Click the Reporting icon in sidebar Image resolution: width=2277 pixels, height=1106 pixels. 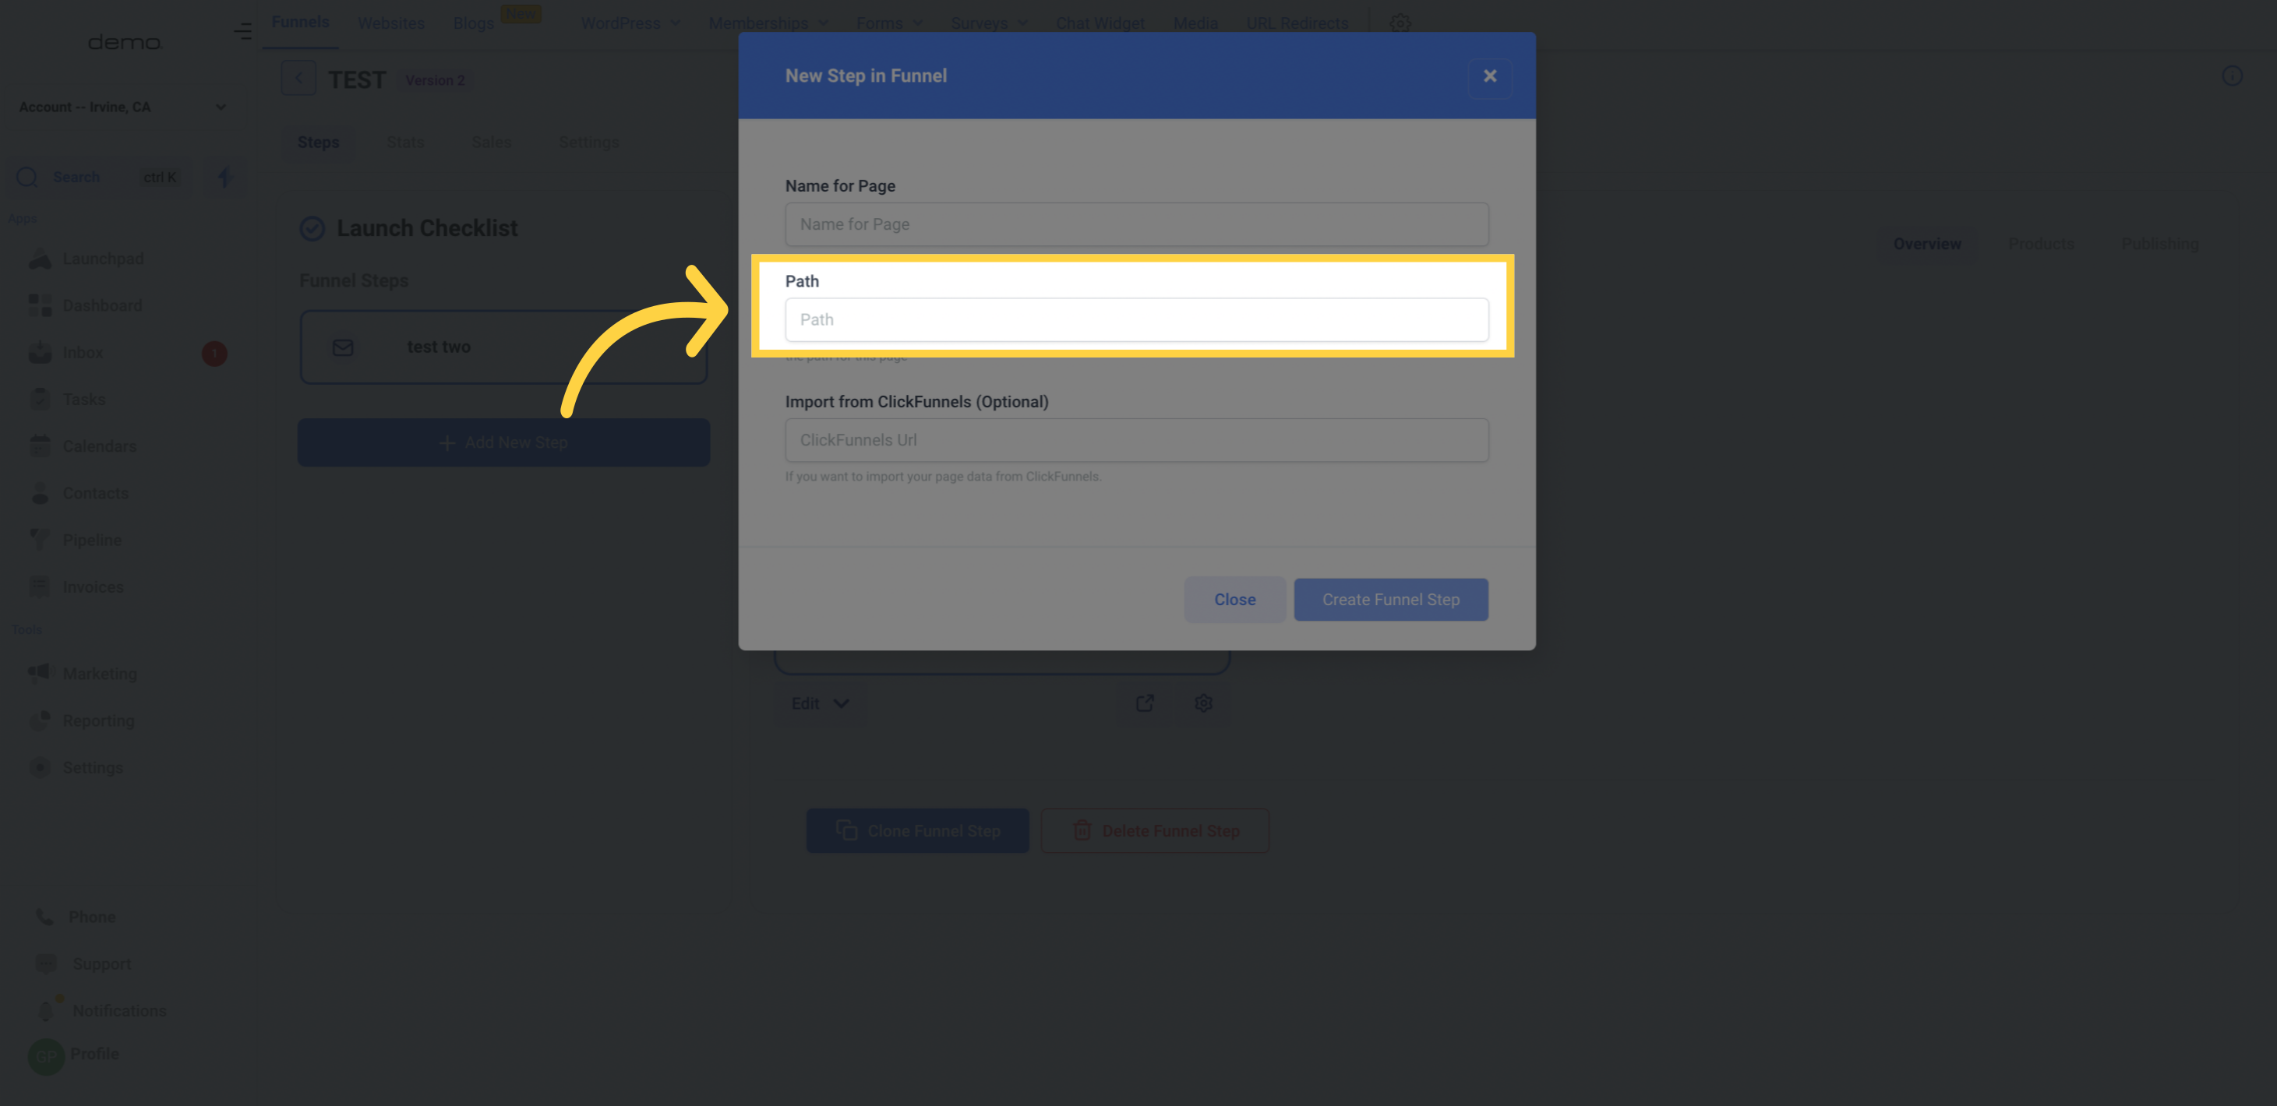pos(37,720)
